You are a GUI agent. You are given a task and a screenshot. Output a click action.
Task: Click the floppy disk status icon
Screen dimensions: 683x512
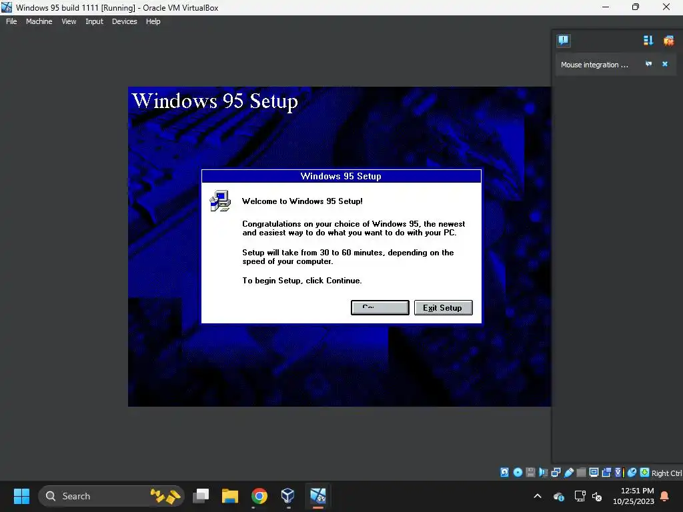point(530,473)
